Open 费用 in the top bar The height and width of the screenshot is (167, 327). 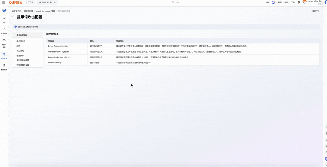[280, 3]
